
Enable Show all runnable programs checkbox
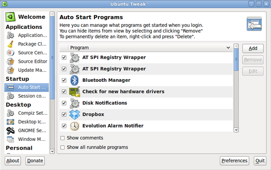click(63, 148)
